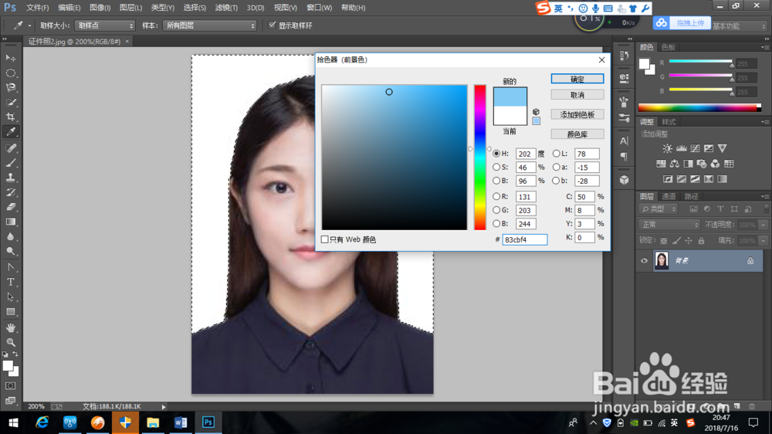Select the Crop tool

10,117
